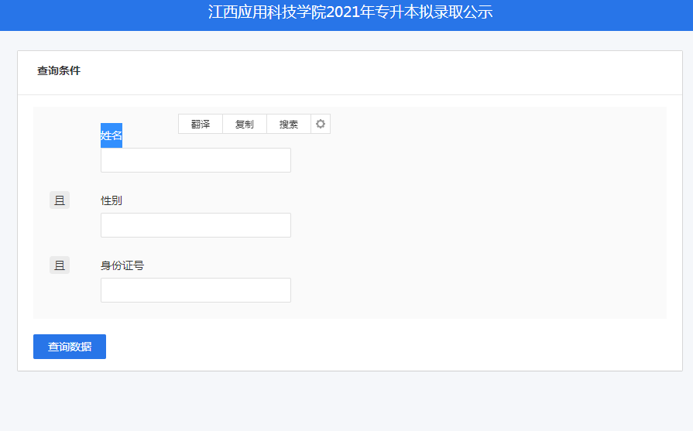Open the selection popup settings gear
693x431 pixels.
[x=321, y=124]
